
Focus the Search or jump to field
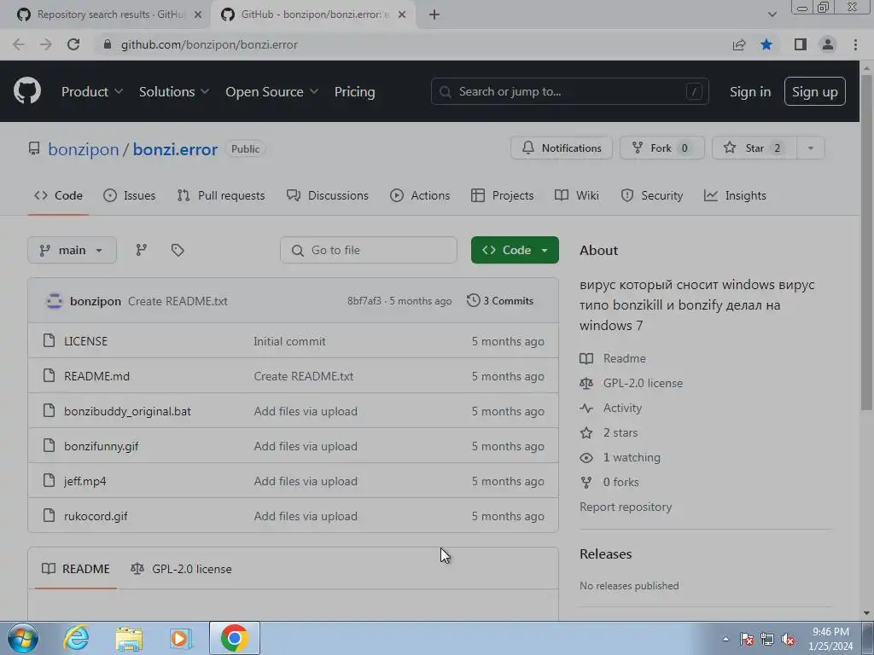point(569,91)
